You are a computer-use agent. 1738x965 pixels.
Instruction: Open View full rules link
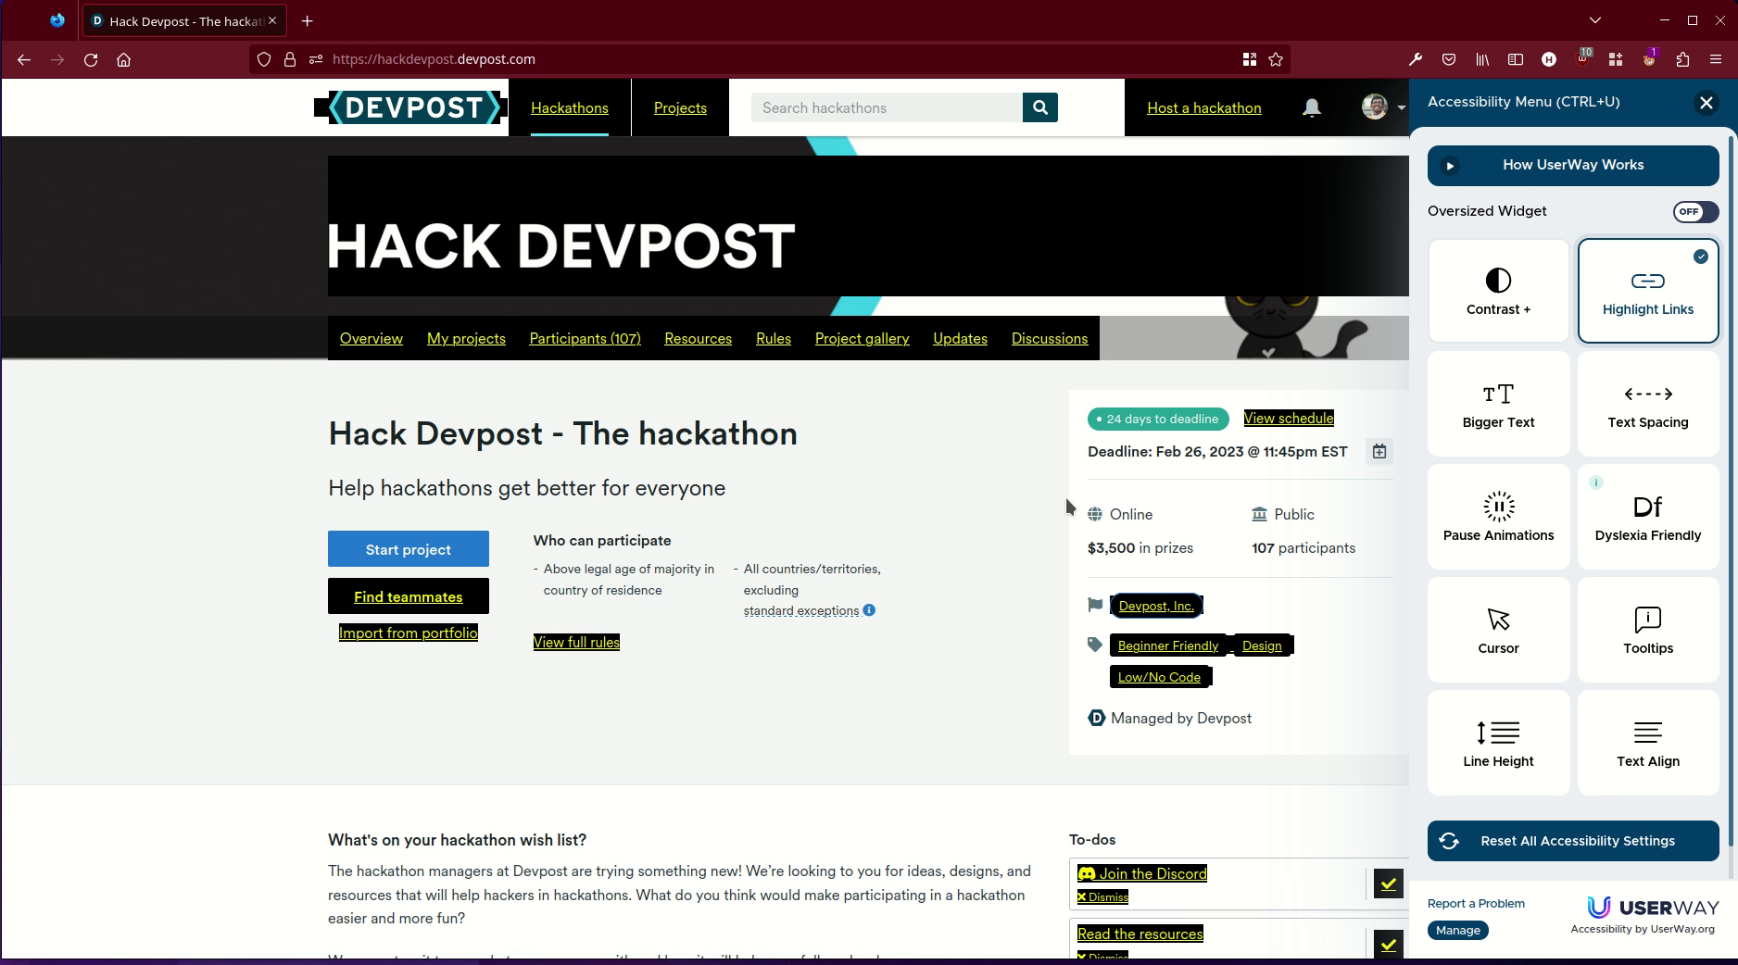(x=576, y=641)
